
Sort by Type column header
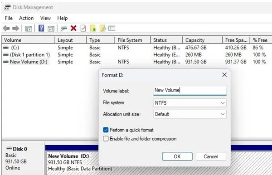tap(101, 40)
